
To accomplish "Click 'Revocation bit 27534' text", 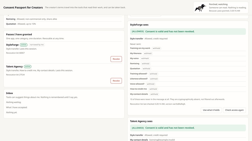I will click(15, 75).
